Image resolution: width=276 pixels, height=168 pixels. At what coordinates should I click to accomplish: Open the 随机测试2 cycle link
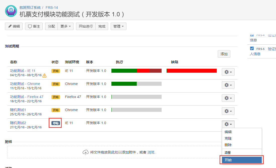[x=18, y=123]
